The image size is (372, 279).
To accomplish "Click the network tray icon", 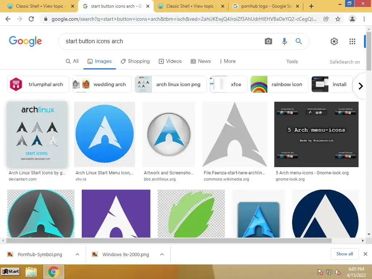I will click(x=329, y=272).
